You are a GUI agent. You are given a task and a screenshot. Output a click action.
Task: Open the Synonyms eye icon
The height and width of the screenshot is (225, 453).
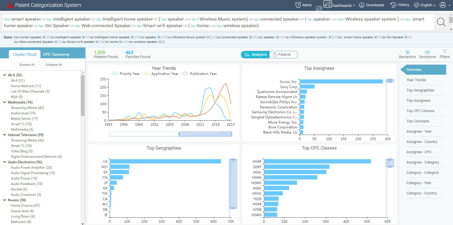point(427,52)
